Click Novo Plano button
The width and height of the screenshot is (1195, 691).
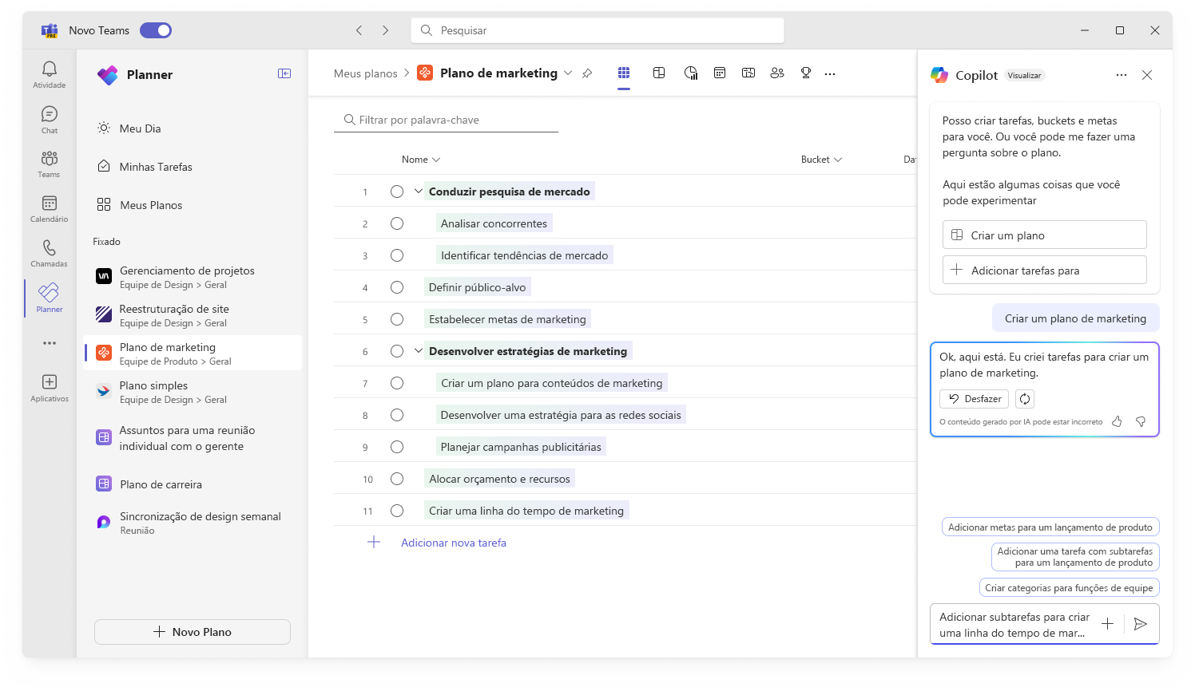(x=193, y=632)
